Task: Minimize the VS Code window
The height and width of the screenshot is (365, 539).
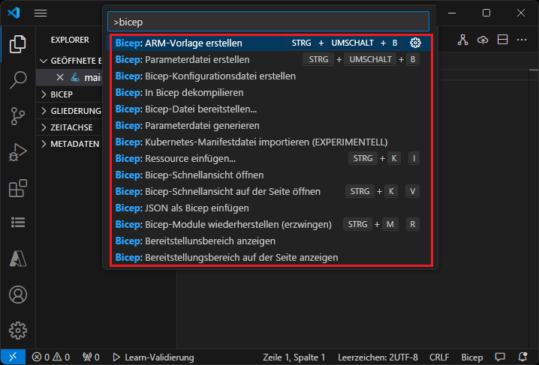Action: (x=452, y=13)
